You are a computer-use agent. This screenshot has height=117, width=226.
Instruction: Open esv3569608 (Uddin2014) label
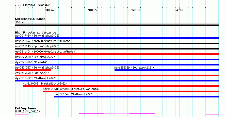[x=32, y=73]
